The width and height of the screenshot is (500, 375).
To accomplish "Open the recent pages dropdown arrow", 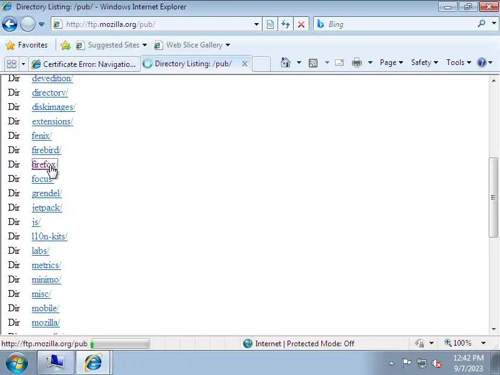I will coord(41,24).
